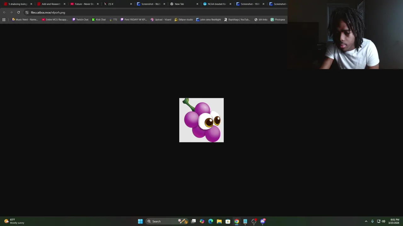Open the OBS Studio taskbar icon
Screen dimensions: 403x226
(x=254, y=221)
